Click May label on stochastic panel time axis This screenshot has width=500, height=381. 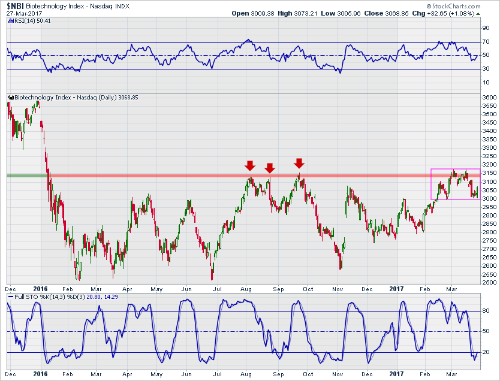pyautogui.click(x=156, y=374)
